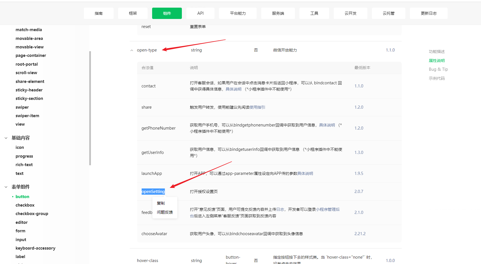The height and width of the screenshot is (264, 481).
Task: Open swiper-item in the sidebar
Action: (27, 116)
